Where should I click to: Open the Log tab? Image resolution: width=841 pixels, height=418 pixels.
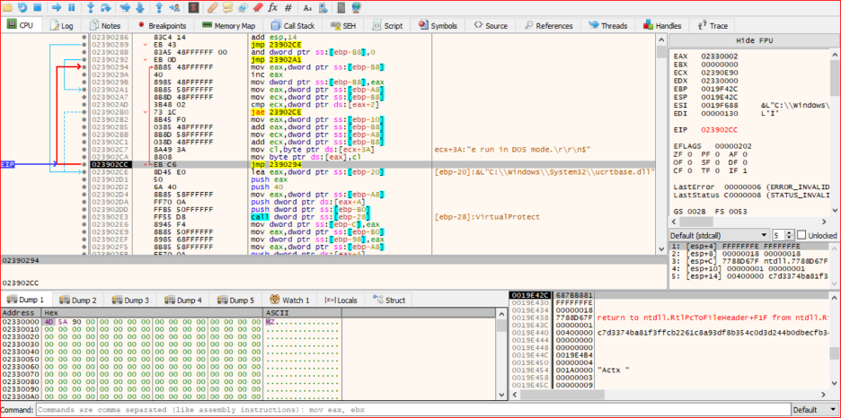(x=62, y=25)
